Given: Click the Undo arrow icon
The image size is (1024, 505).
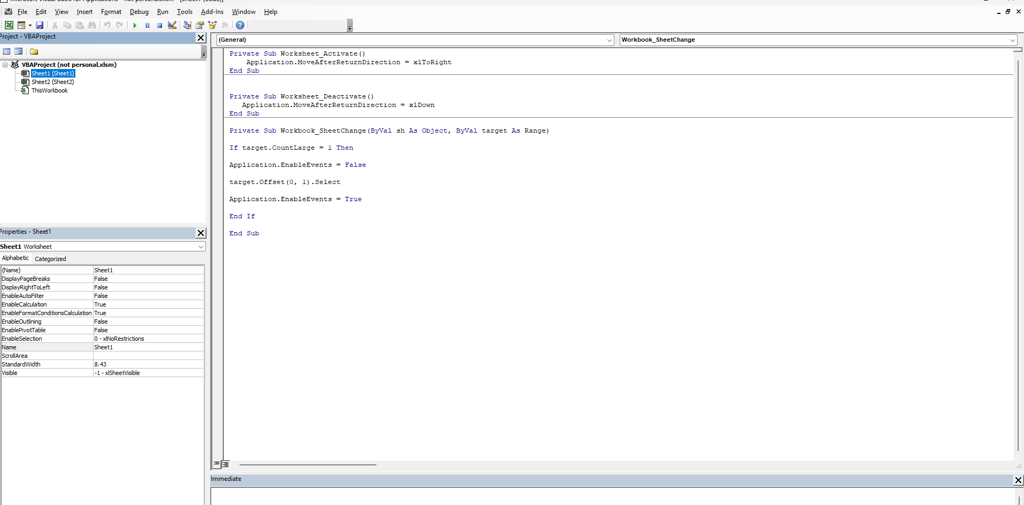Looking at the screenshot, I should 107,25.
